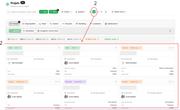The width and height of the screenshot is (180, 110).
Task: Open the Sans suite card arrow
Action: pyautogui.click(x=116, y=82)
